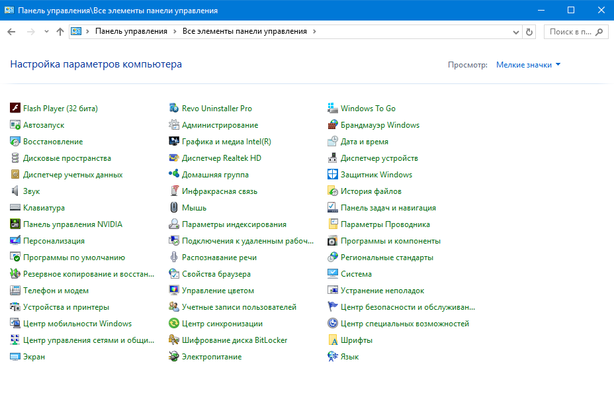The width and height of the screenshot is (614, 419).
Task: Expand the address bar history dropdown
Action: tap(515, 32)
